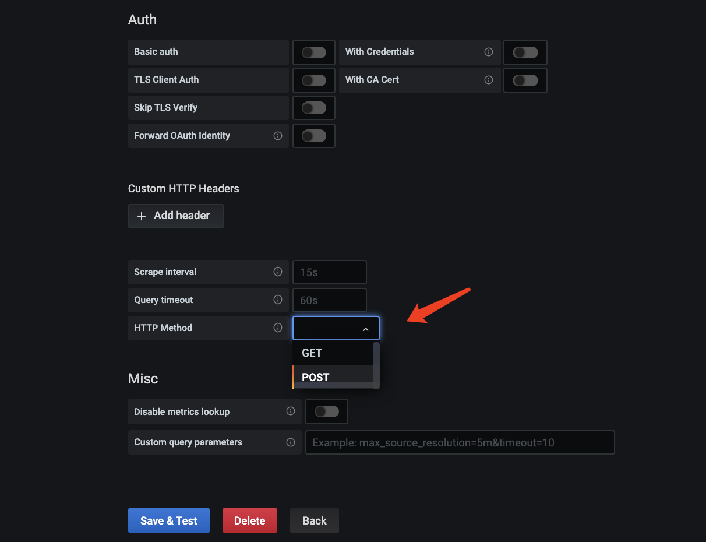Select GET from the HTTP Method list

coord(312,353)
